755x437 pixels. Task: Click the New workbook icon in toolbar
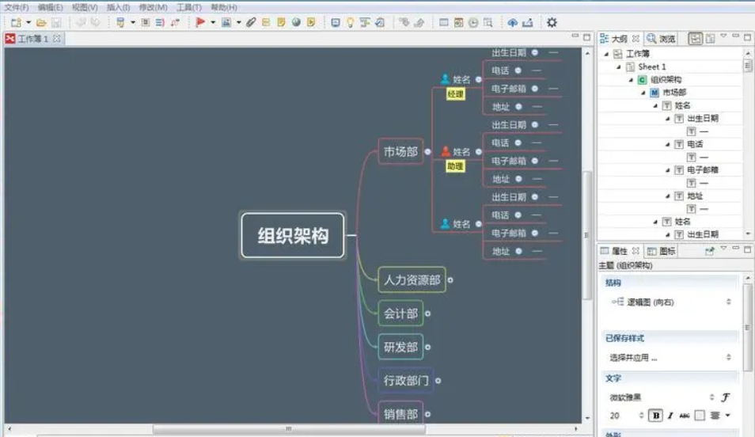coord(16,23)
